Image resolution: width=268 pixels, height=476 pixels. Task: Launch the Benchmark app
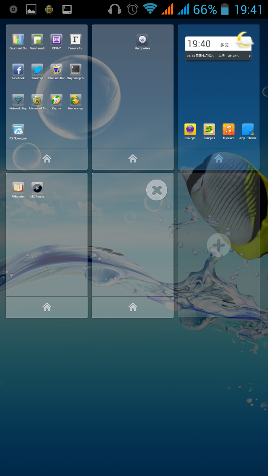click(37, 40)
